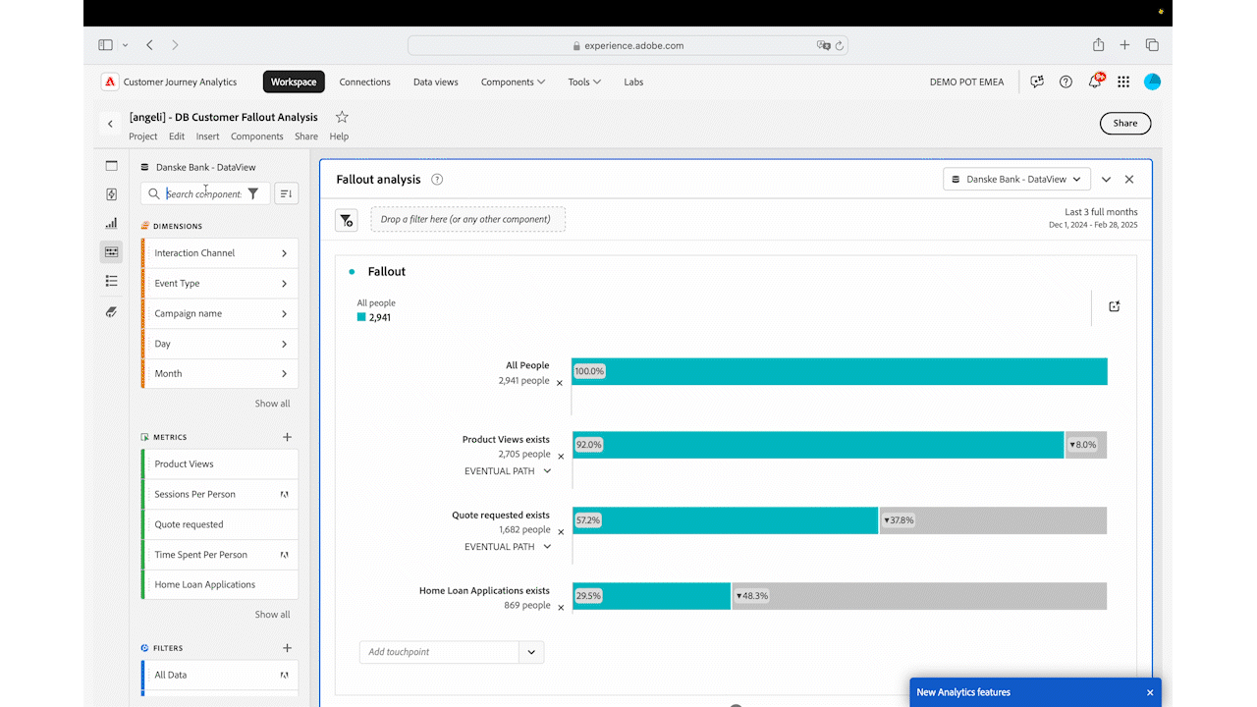This screenshot has height=707, width=1257.
Task: Add a new metric with plus icon
Action: coord(288,437)
